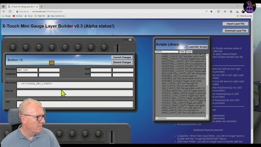Focus the Shortclick field containing NAV LGT
Screen dimensions: 261x147
point(27,70)
